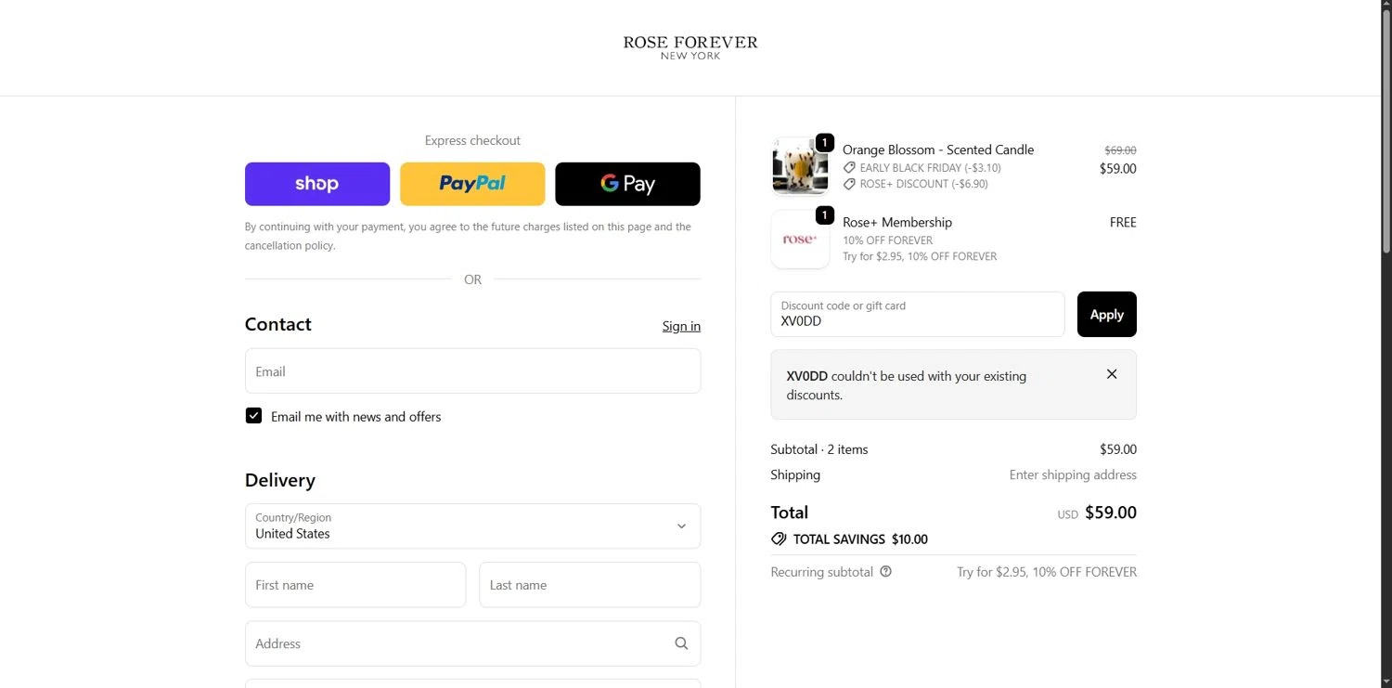This screenshot has width=1392, height=688.
Task: Click the Recurring subtotal help icon
Action: (885, 572)
